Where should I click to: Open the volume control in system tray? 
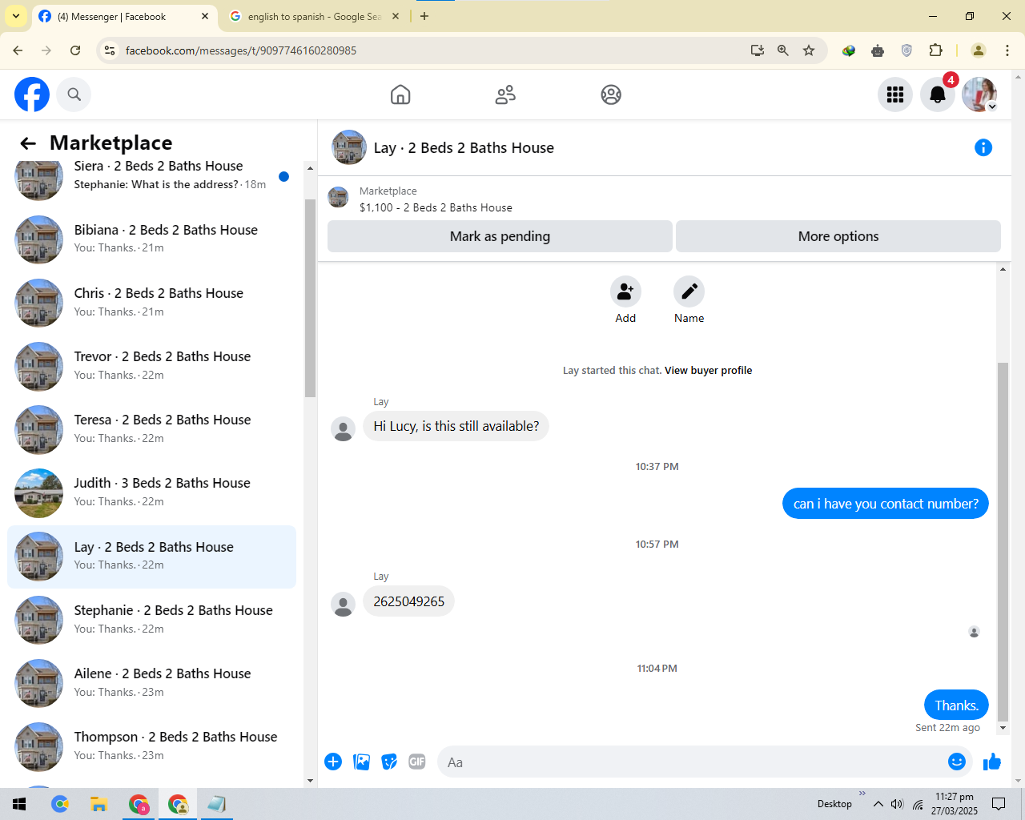coord(897,804)
